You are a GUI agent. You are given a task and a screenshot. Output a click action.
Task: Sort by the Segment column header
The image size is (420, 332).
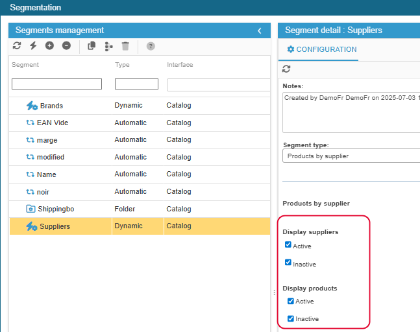tap(25, 65)
